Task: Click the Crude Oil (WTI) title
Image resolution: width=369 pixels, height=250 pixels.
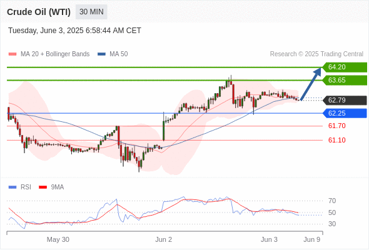Action: (39, 12)
